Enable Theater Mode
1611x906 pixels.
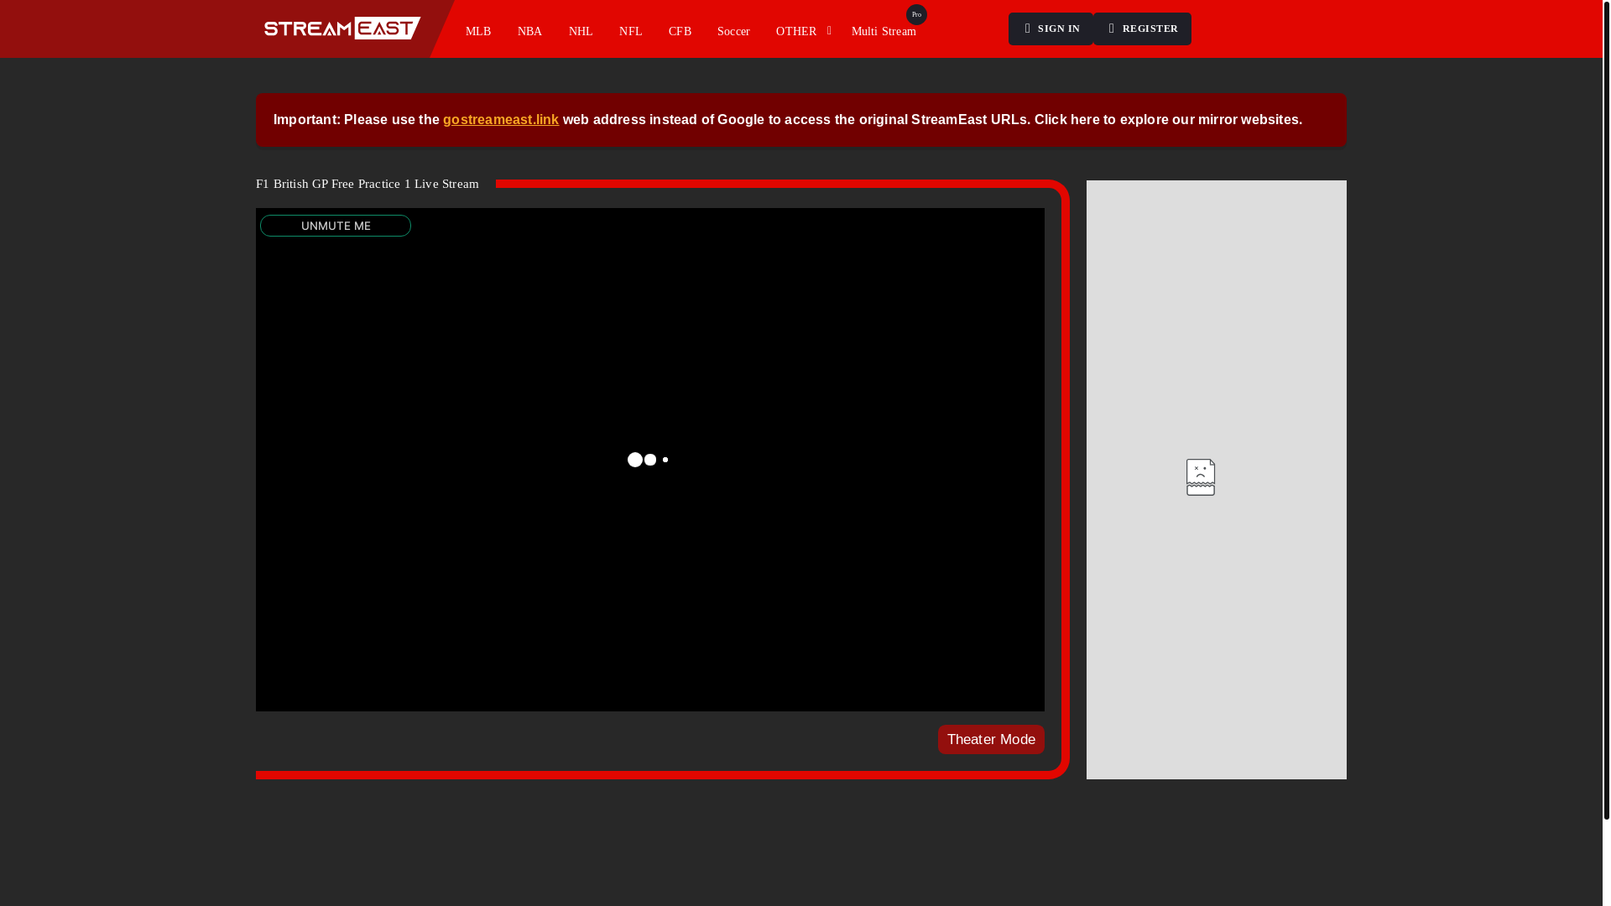coord(991,739)
